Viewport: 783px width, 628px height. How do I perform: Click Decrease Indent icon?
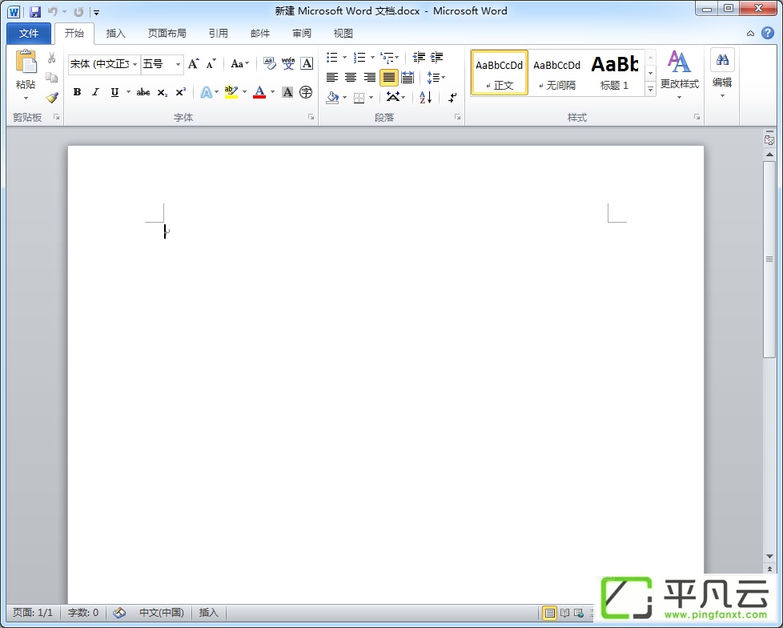click(x=419, y=57)
